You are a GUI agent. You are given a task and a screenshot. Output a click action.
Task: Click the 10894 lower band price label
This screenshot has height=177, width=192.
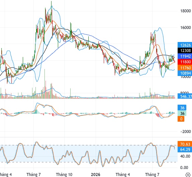pyautogui.click(x=185, y=73)
